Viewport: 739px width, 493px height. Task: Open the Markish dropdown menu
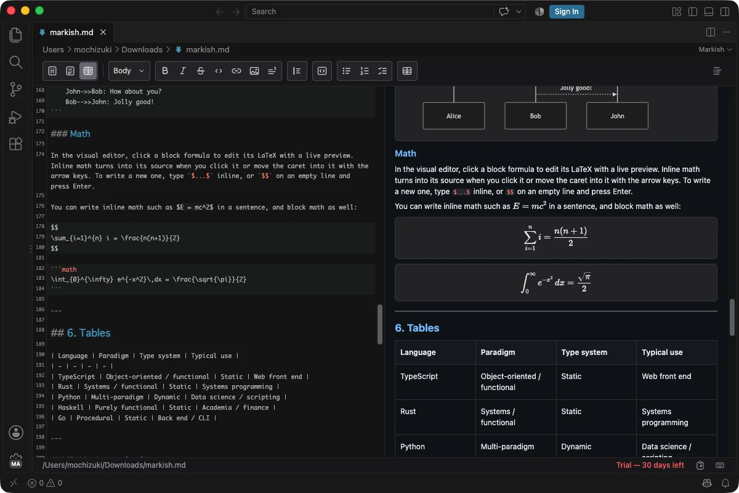click(715, 49)
